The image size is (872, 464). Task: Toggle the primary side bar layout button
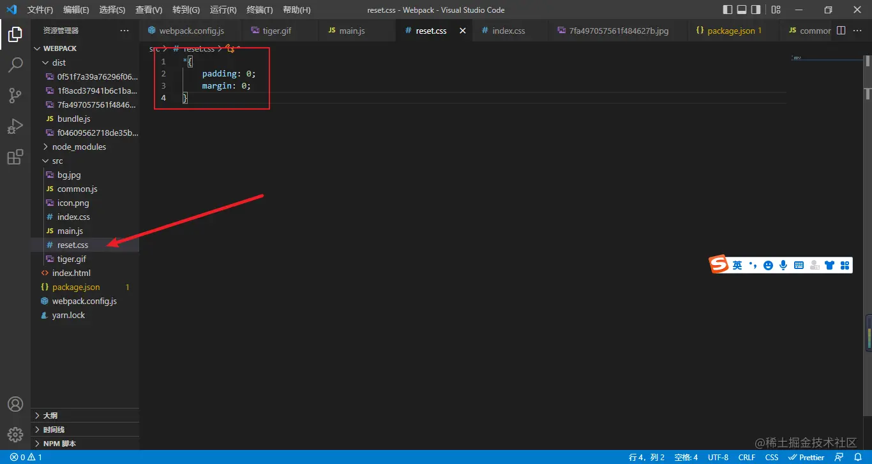(x=728, y=10)
